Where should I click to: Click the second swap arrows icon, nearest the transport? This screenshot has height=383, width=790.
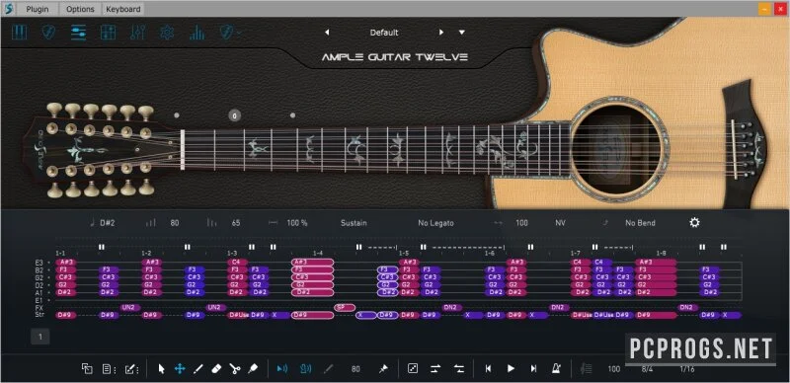click(459, 369)
